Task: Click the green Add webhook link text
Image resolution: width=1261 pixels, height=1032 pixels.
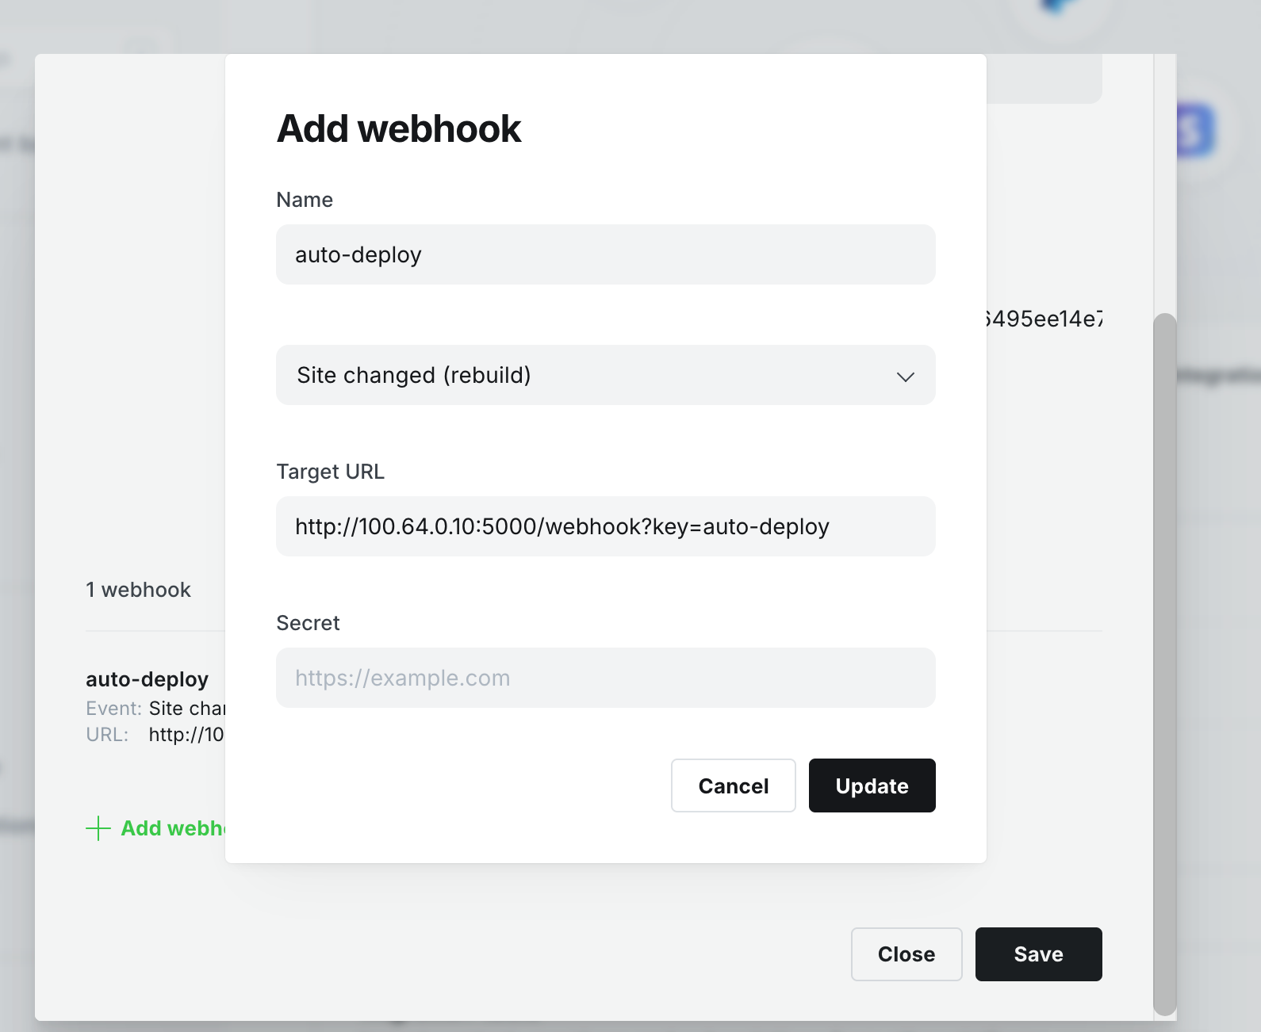Action: 173,828
